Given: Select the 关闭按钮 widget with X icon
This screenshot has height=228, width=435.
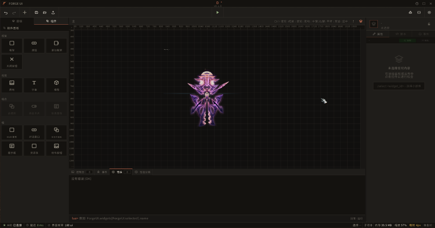Looking at the screenshot, I should point(12,62).
